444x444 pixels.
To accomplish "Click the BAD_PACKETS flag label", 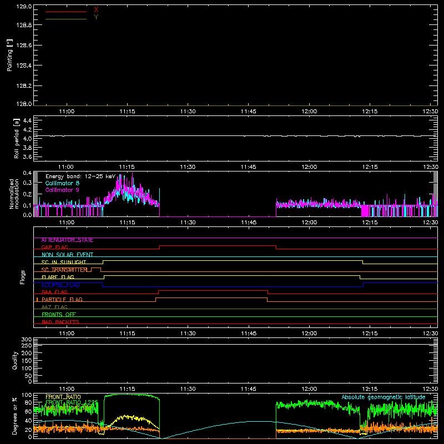I will point(60,322).
